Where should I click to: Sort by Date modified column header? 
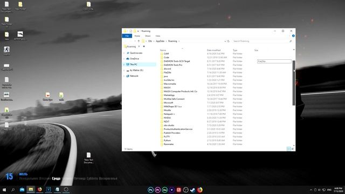(213, 50)
